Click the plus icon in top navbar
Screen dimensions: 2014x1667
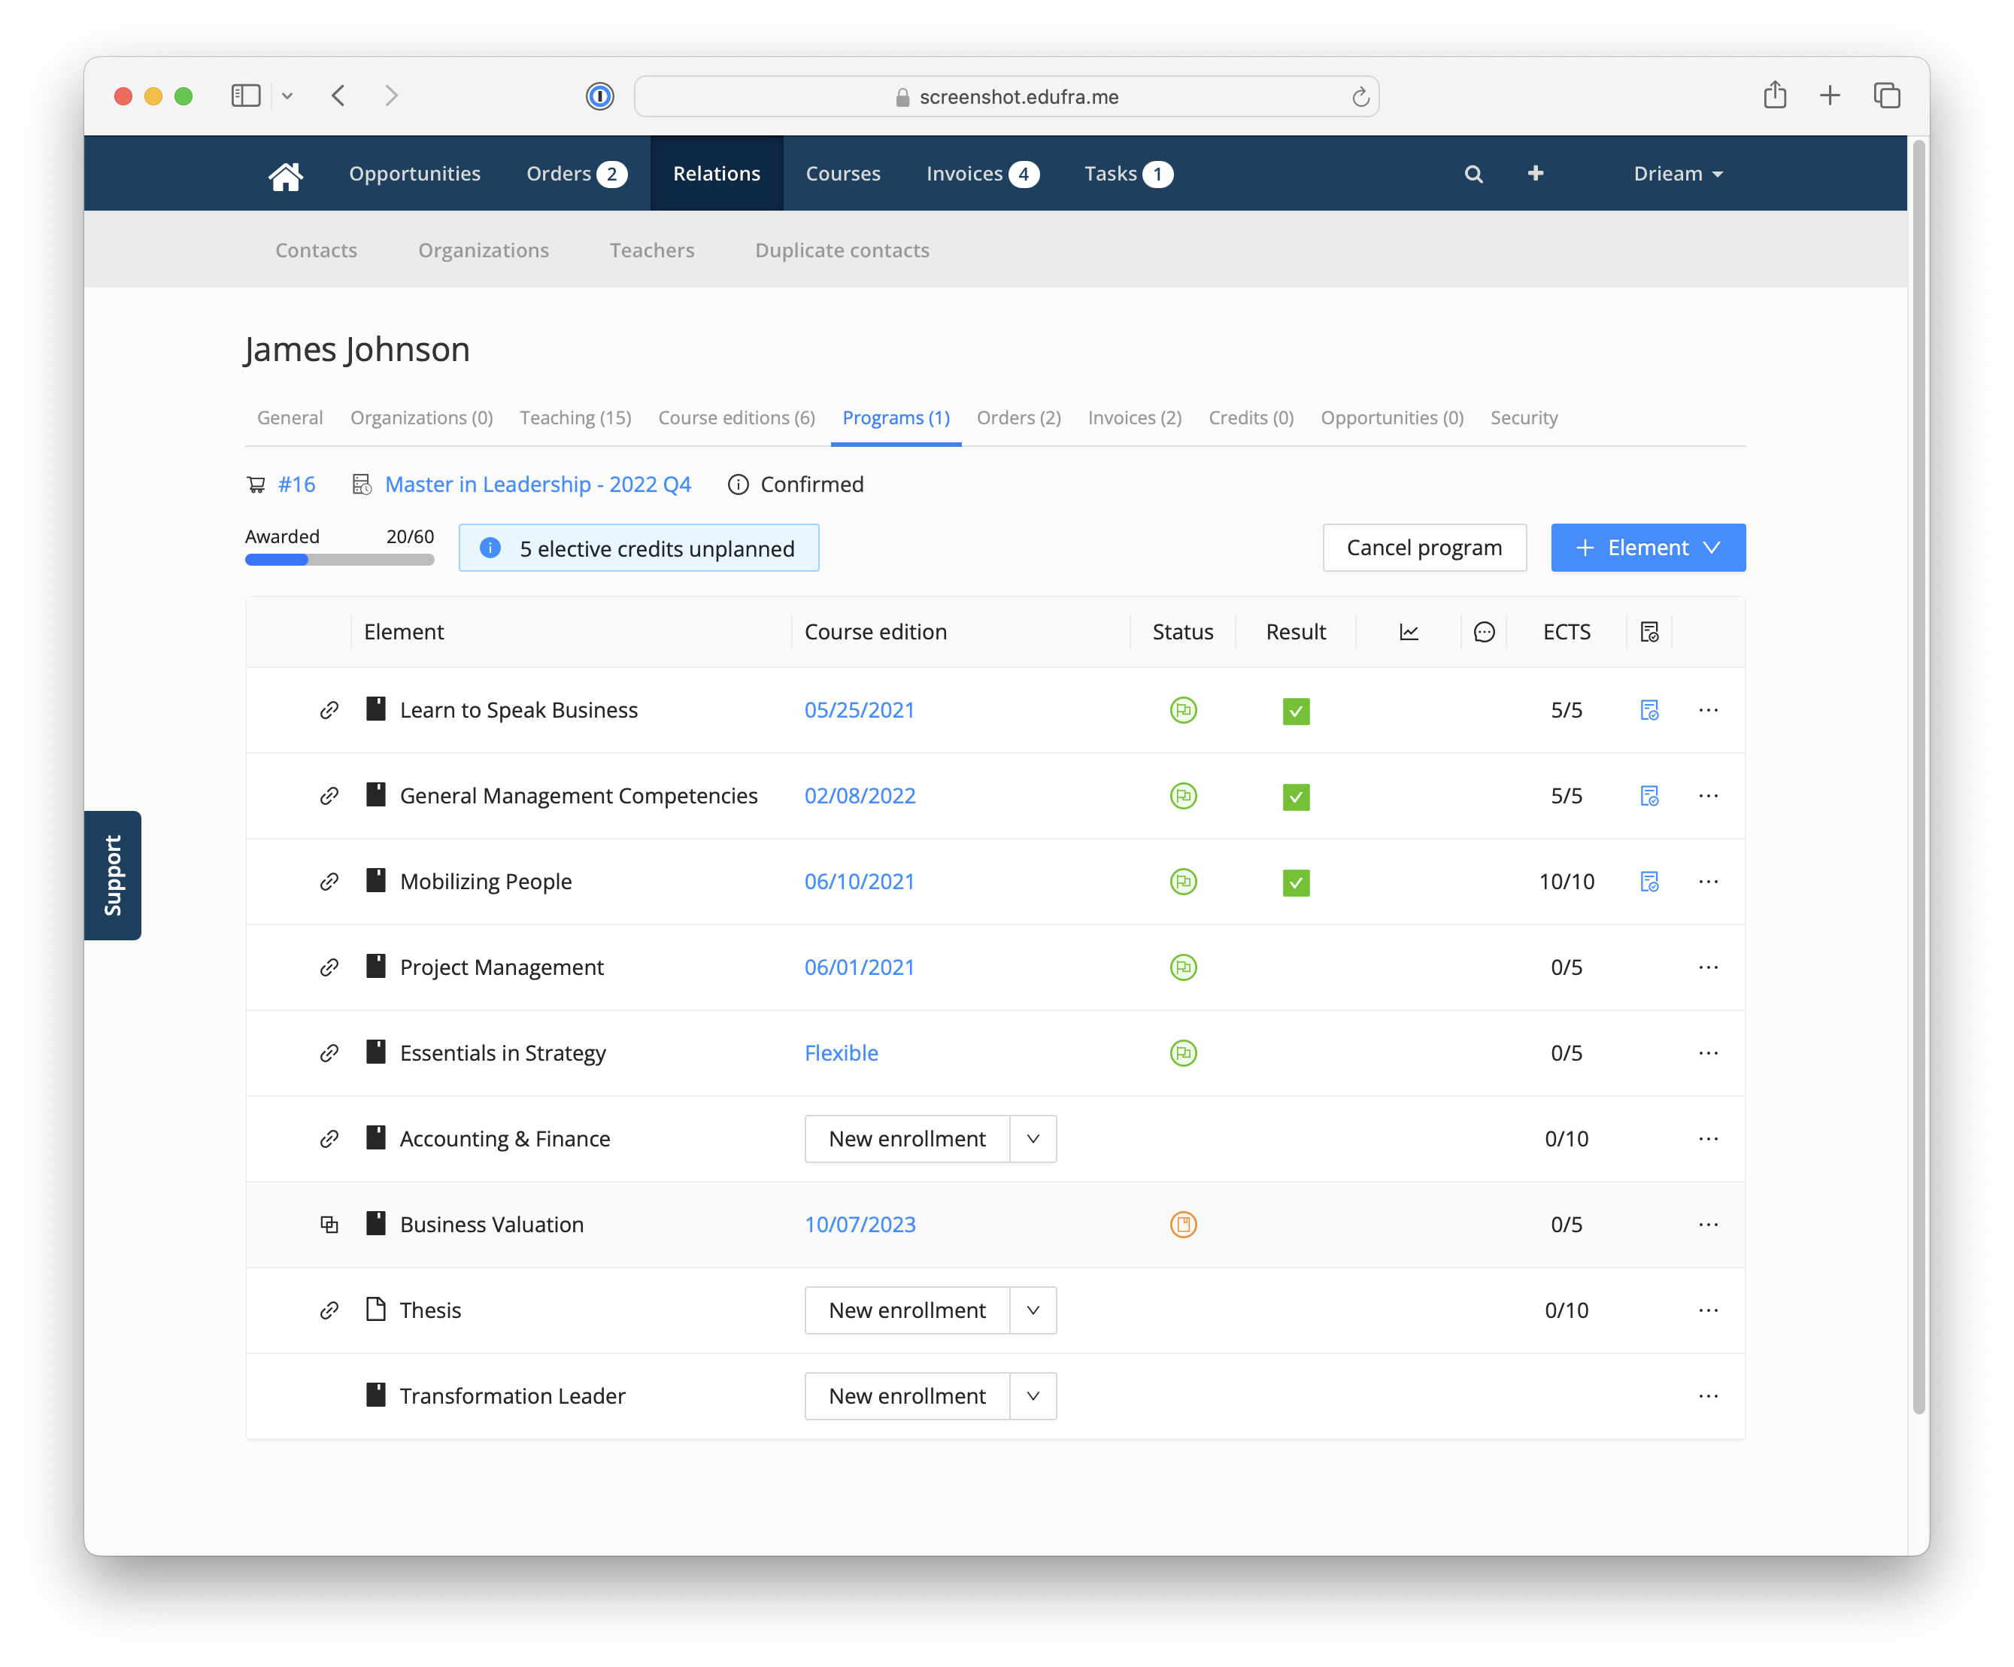point(1536,173)
